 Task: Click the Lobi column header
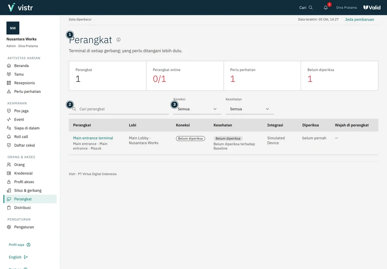click(133, 125)
